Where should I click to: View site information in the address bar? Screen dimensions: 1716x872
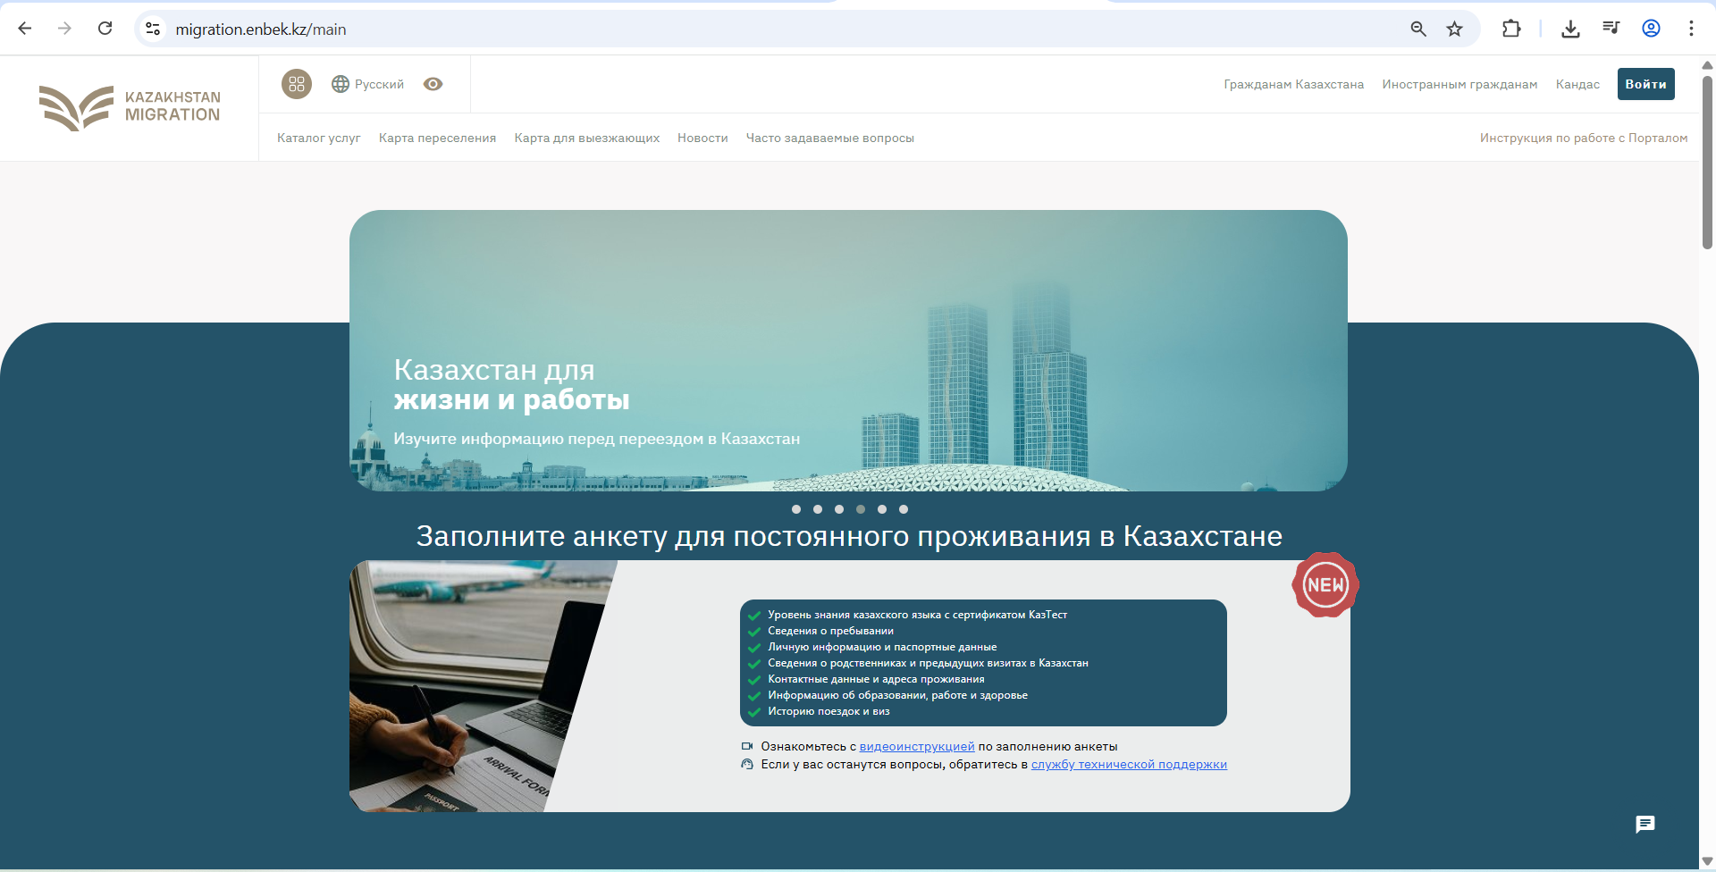click(x=153, y=29)
